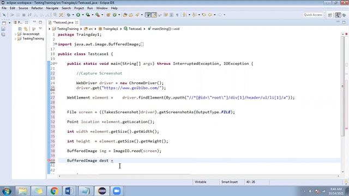Open the Navigate menu

coord(52,8)
